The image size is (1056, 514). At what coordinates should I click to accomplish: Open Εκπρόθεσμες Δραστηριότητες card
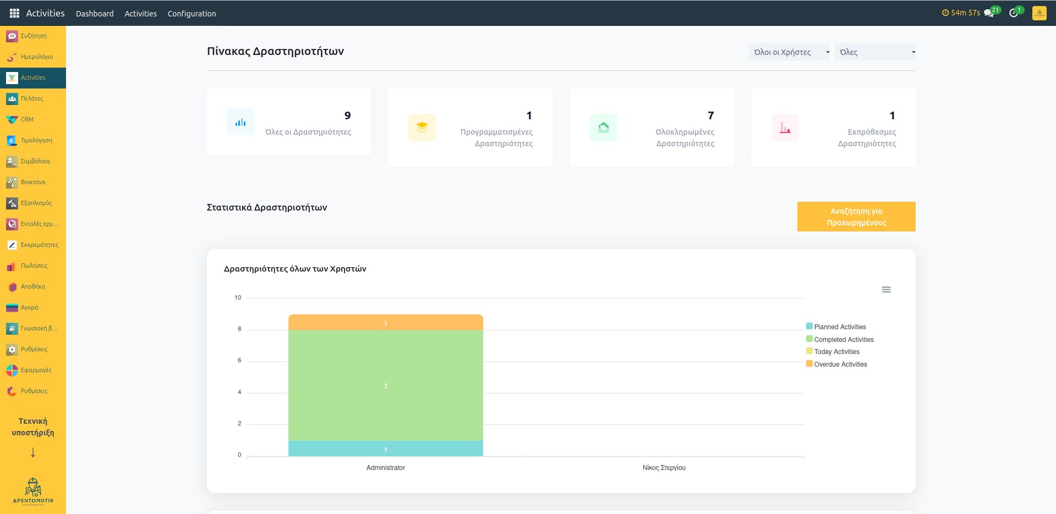(x=834, y=128)
